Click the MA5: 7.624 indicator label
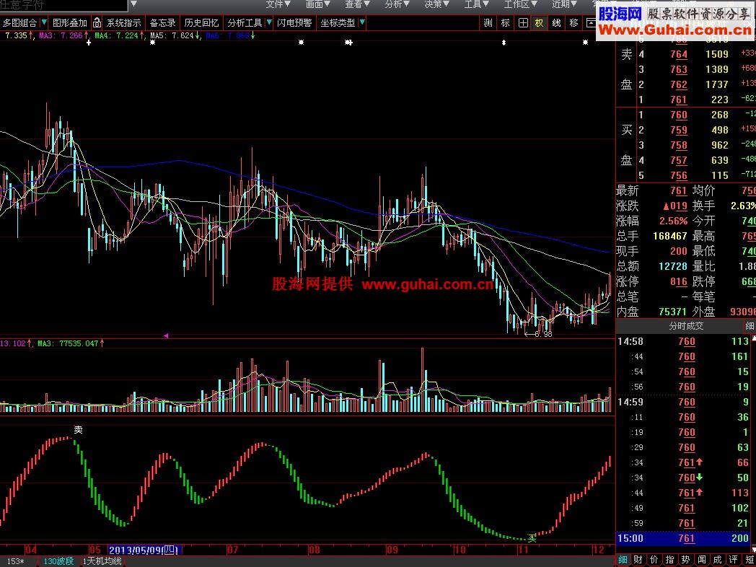The width and height of the screenshot is (756, 567). [x=175, y=35]
